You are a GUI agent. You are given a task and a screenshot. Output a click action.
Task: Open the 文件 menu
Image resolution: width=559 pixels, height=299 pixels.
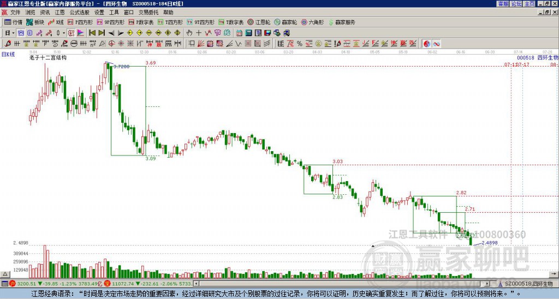pos(15,13)
